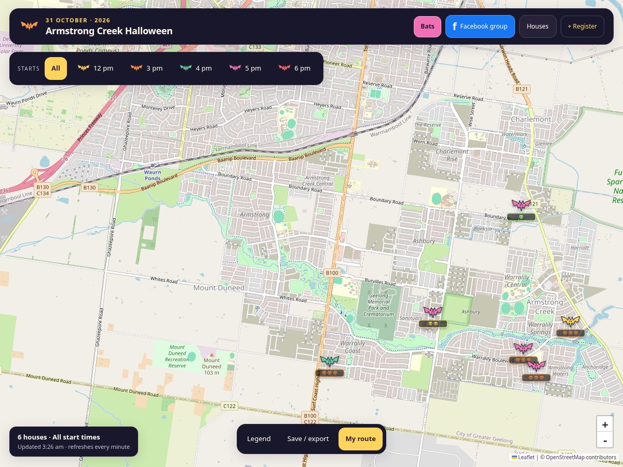The height and width of the screenshot is (467, 623).
Task: Click yellow bat marker near Warralily Springs
Action: (x=571, y=321)
